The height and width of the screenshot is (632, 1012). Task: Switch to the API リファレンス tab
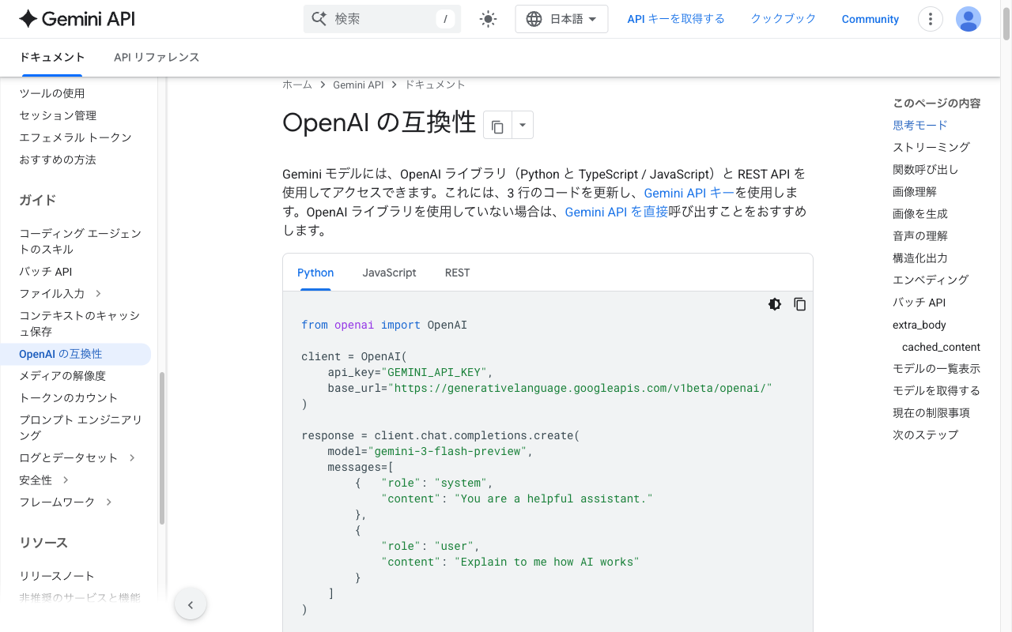tap(157, 57)
